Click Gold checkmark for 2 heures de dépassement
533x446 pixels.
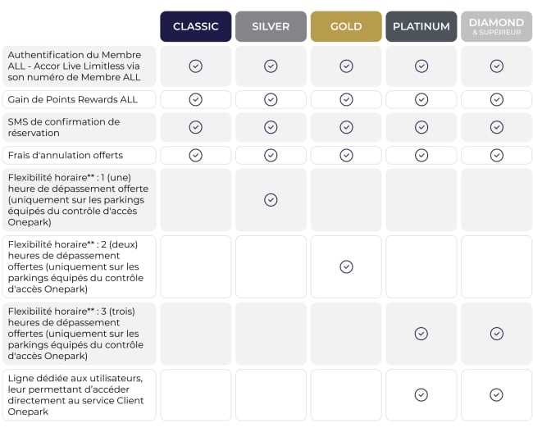point(346,266)
